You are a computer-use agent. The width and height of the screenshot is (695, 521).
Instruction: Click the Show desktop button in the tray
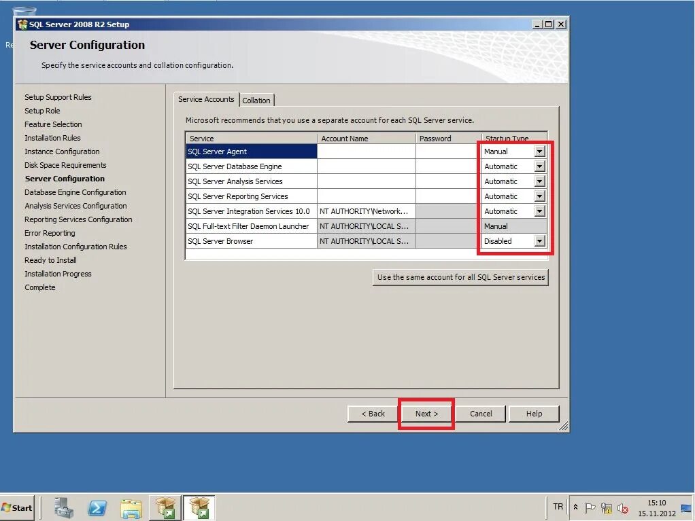pos(686,507)
